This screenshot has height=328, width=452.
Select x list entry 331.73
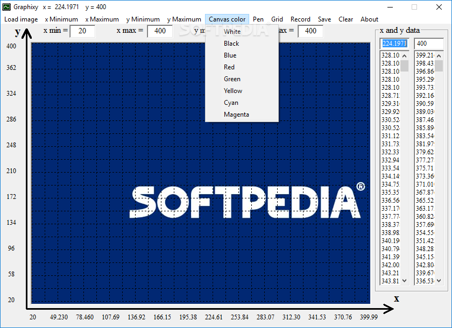(390, 144)
